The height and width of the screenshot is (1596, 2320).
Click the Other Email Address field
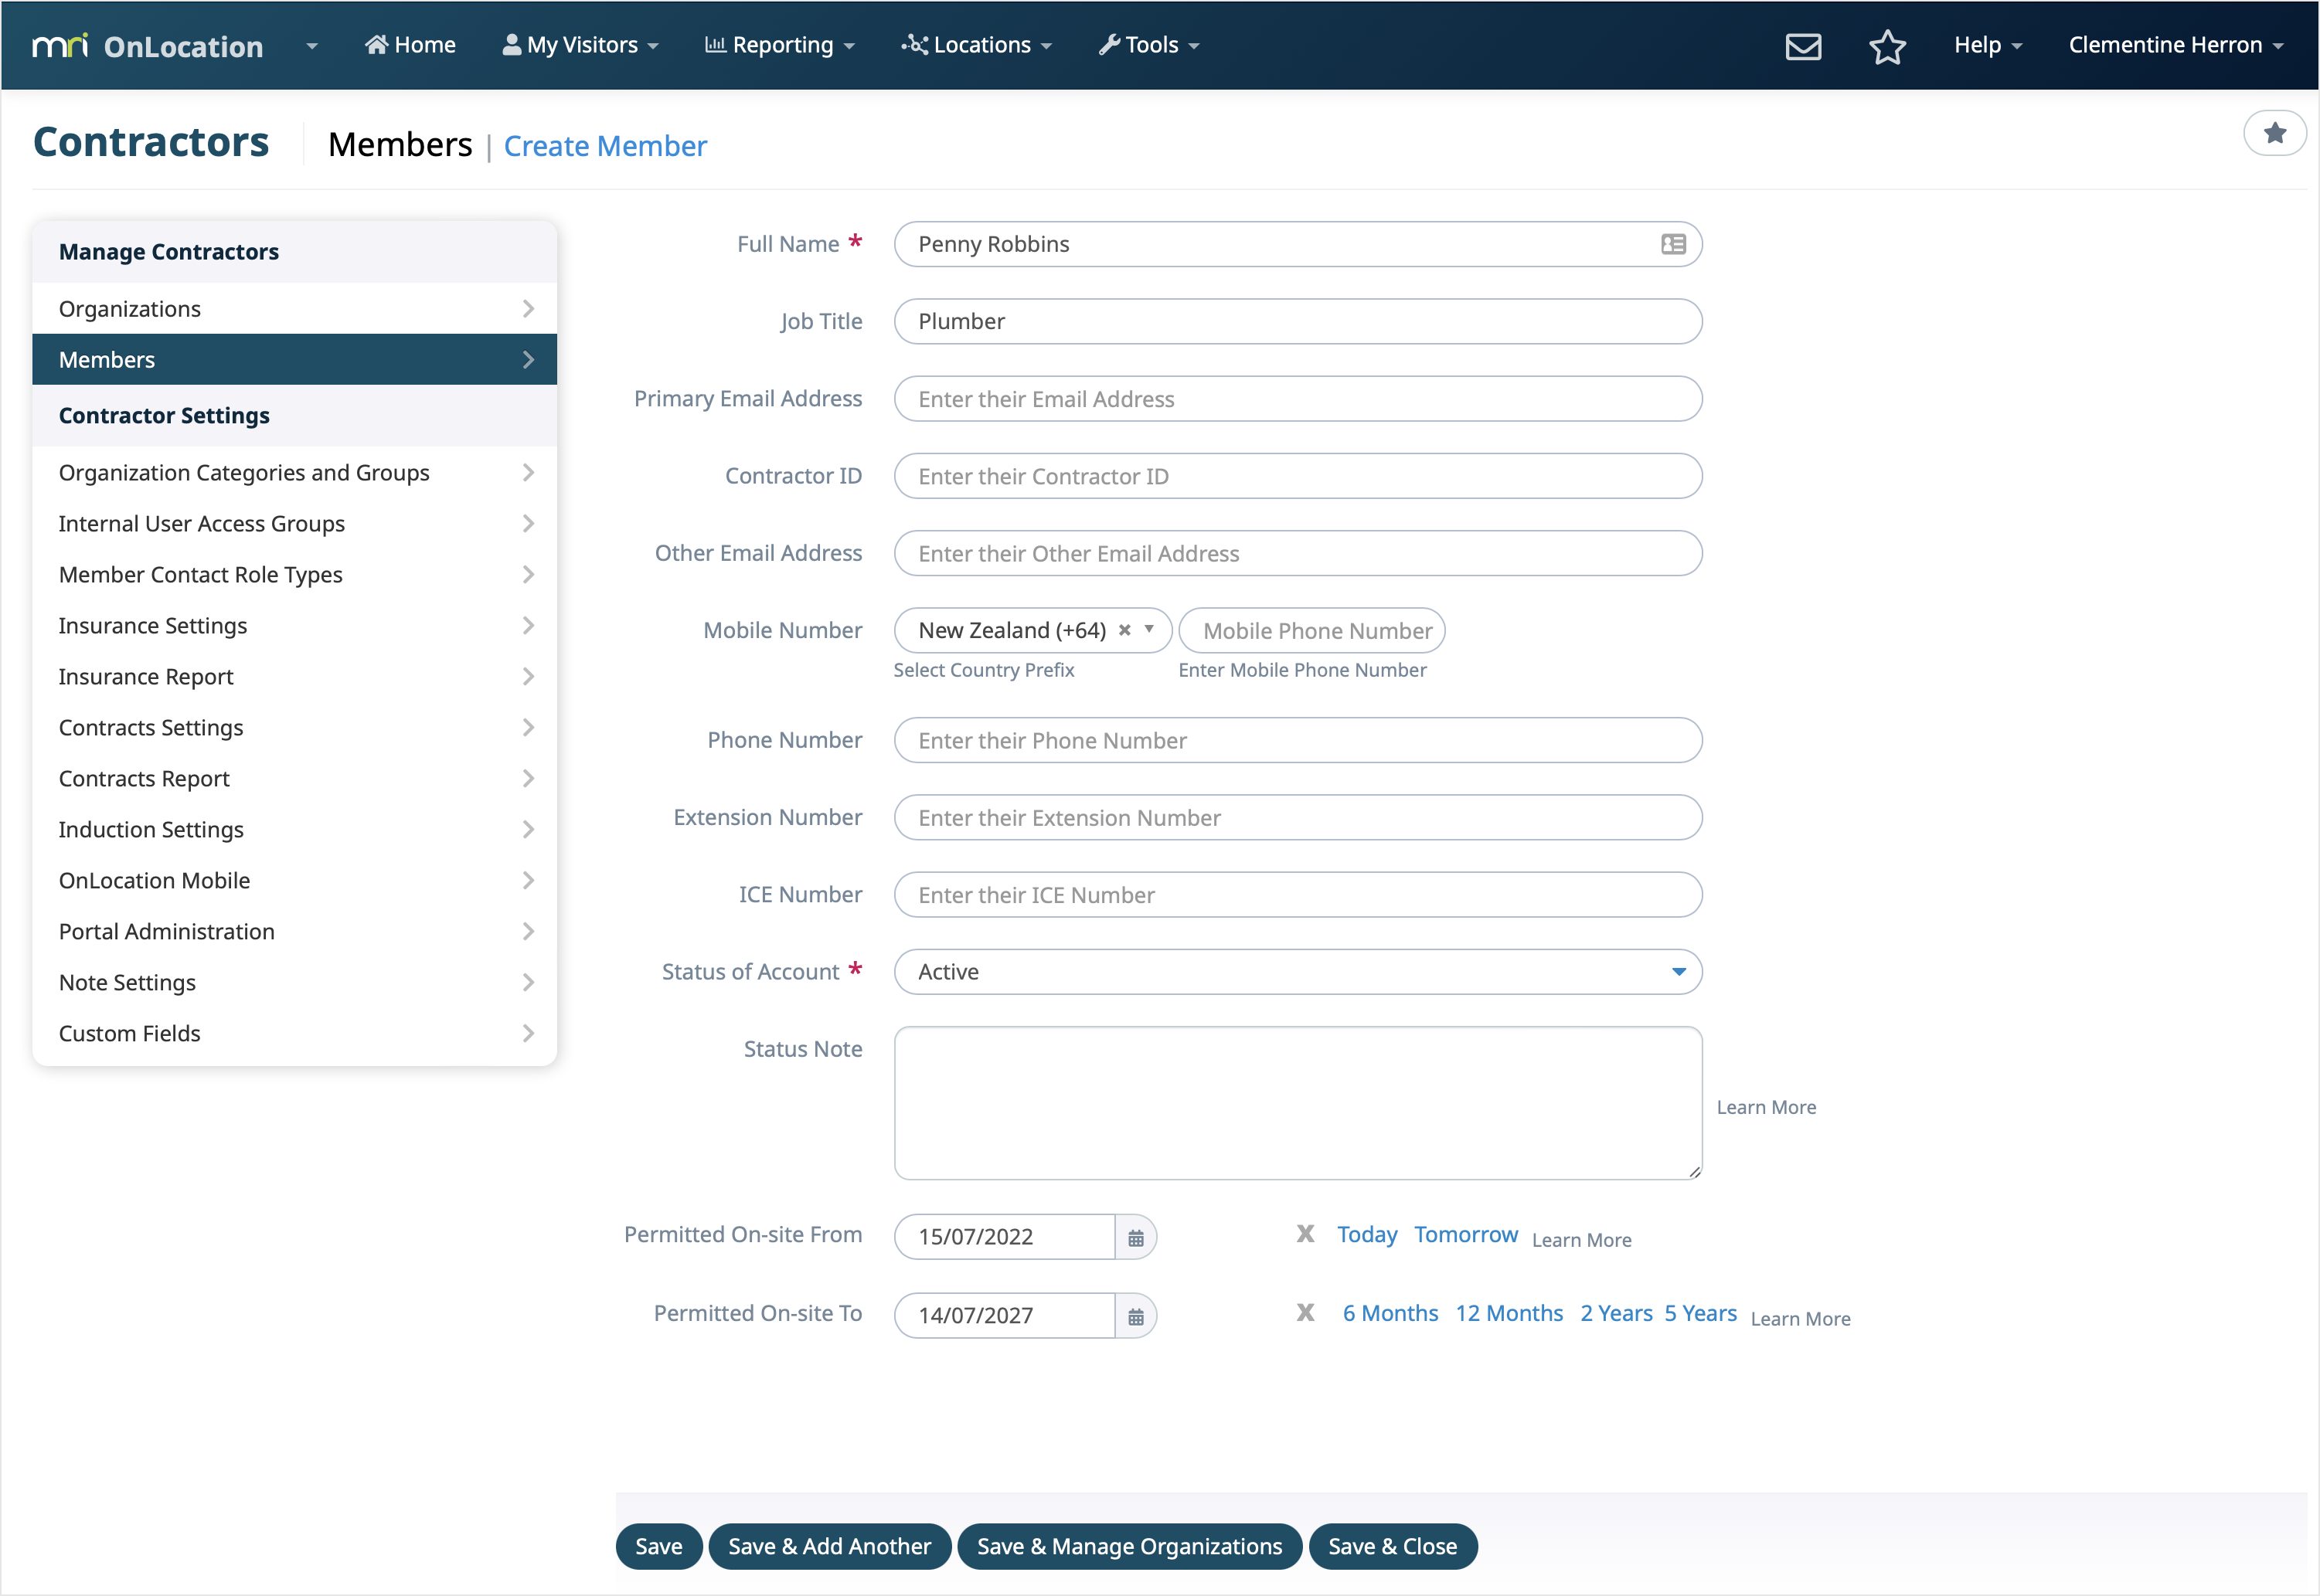click(x=1298, y=553)
